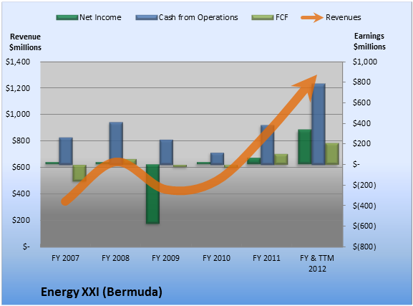Select the 'Net Income' legend label
The width and height of the screenshot is (413, 306).
(100, 17)
